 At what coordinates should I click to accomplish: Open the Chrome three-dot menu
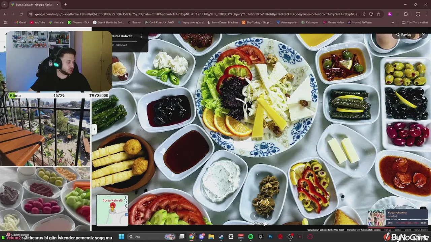pyautogui.click(x=427, y=14)
